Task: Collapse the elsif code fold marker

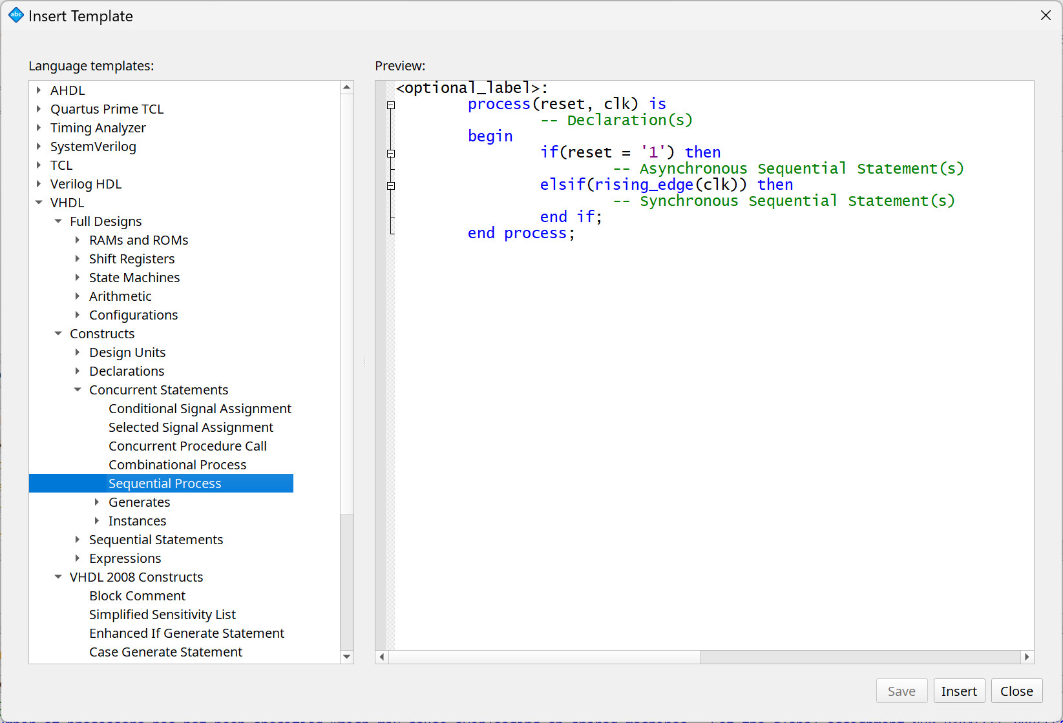Action: [391, 186]
